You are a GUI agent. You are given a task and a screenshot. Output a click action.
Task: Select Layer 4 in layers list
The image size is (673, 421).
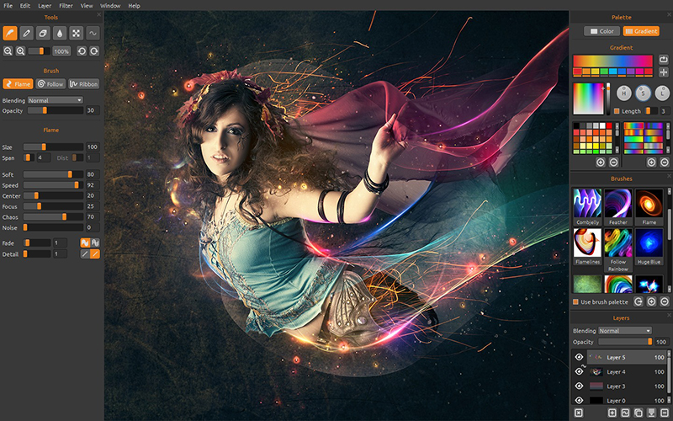627,371
